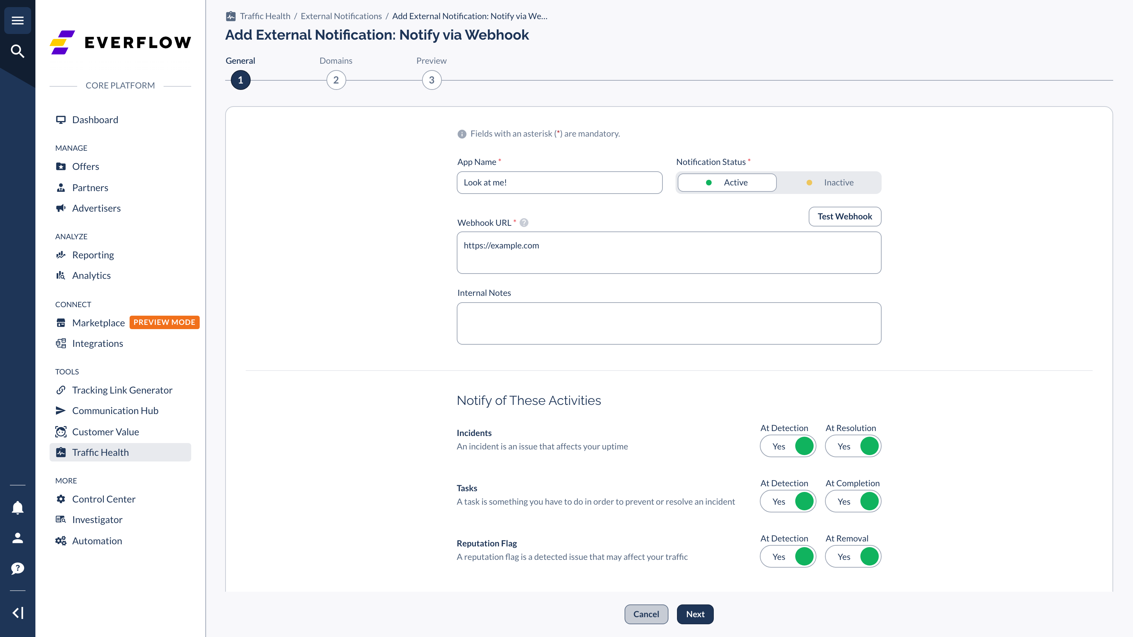Click the mandatory fields info icon
This screenshot has width=1133, height=637.
click(x=462, y=134)
